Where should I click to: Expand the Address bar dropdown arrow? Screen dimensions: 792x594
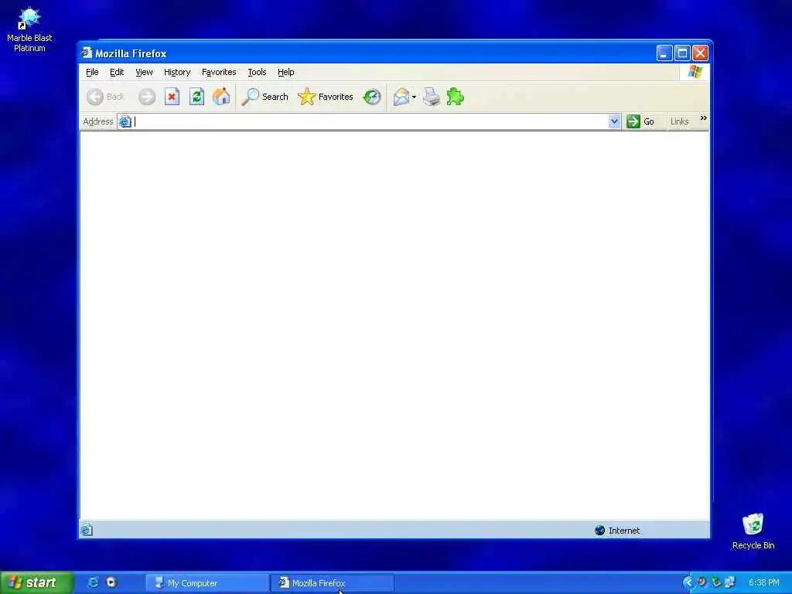click(614, 121)
